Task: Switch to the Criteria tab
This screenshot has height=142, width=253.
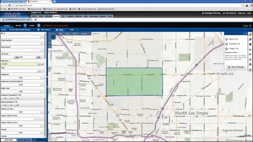Action: tap(7, 26)
